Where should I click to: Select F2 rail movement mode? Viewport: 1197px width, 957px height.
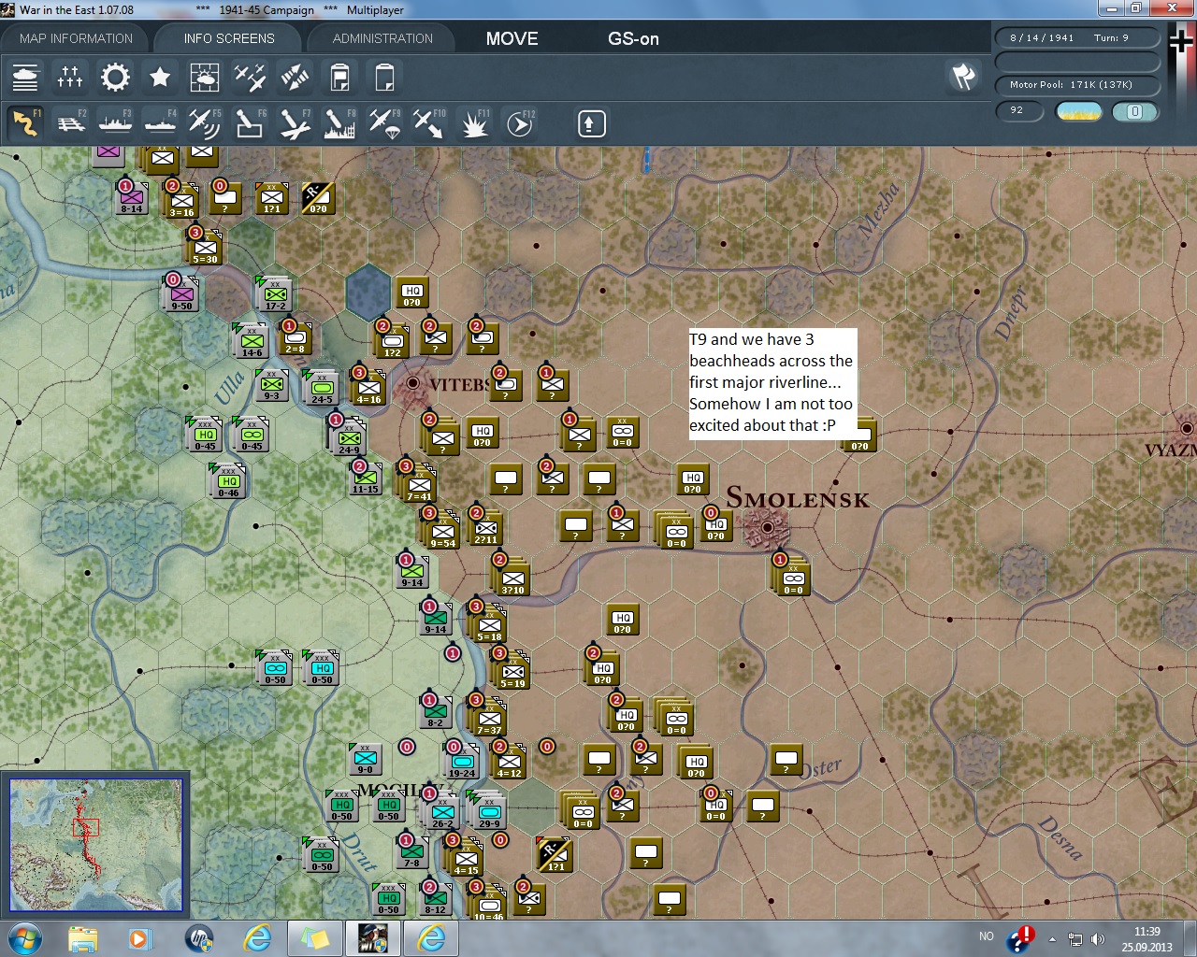[x=70, y=123]
